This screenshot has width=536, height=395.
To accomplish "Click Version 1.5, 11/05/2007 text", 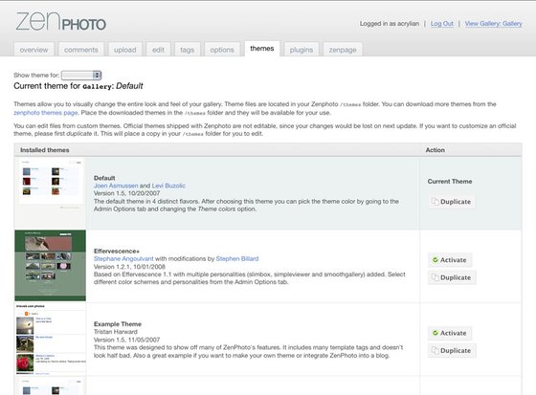I will tap(126, 340).
